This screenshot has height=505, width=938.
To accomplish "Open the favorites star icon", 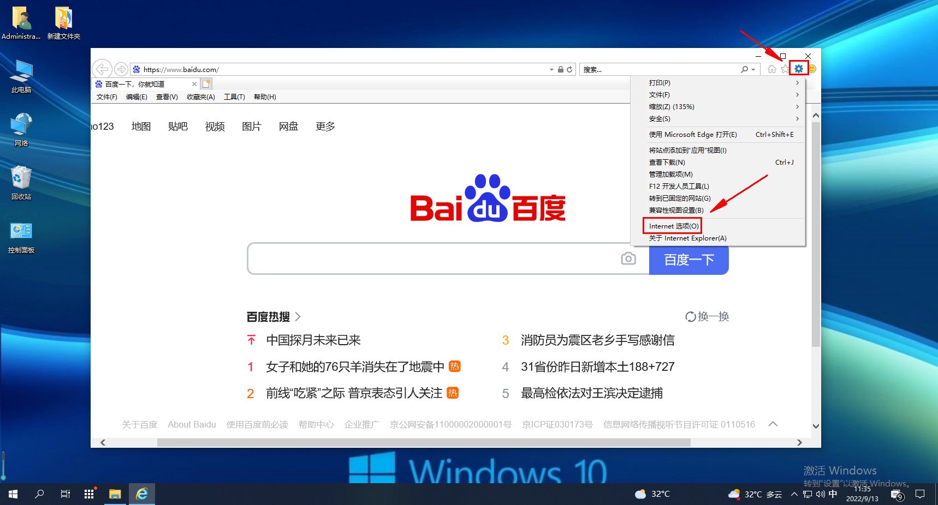I will click(785, 69).
